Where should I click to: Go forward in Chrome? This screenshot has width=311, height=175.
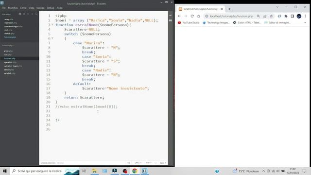pos(186,16)
